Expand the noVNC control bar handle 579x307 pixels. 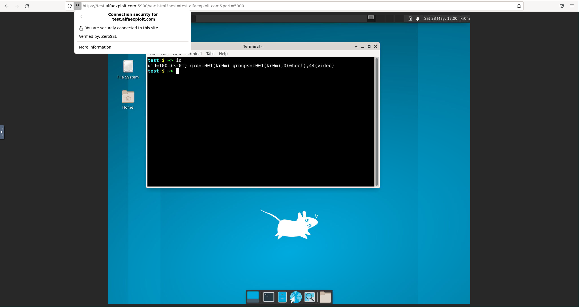(2, 132)
